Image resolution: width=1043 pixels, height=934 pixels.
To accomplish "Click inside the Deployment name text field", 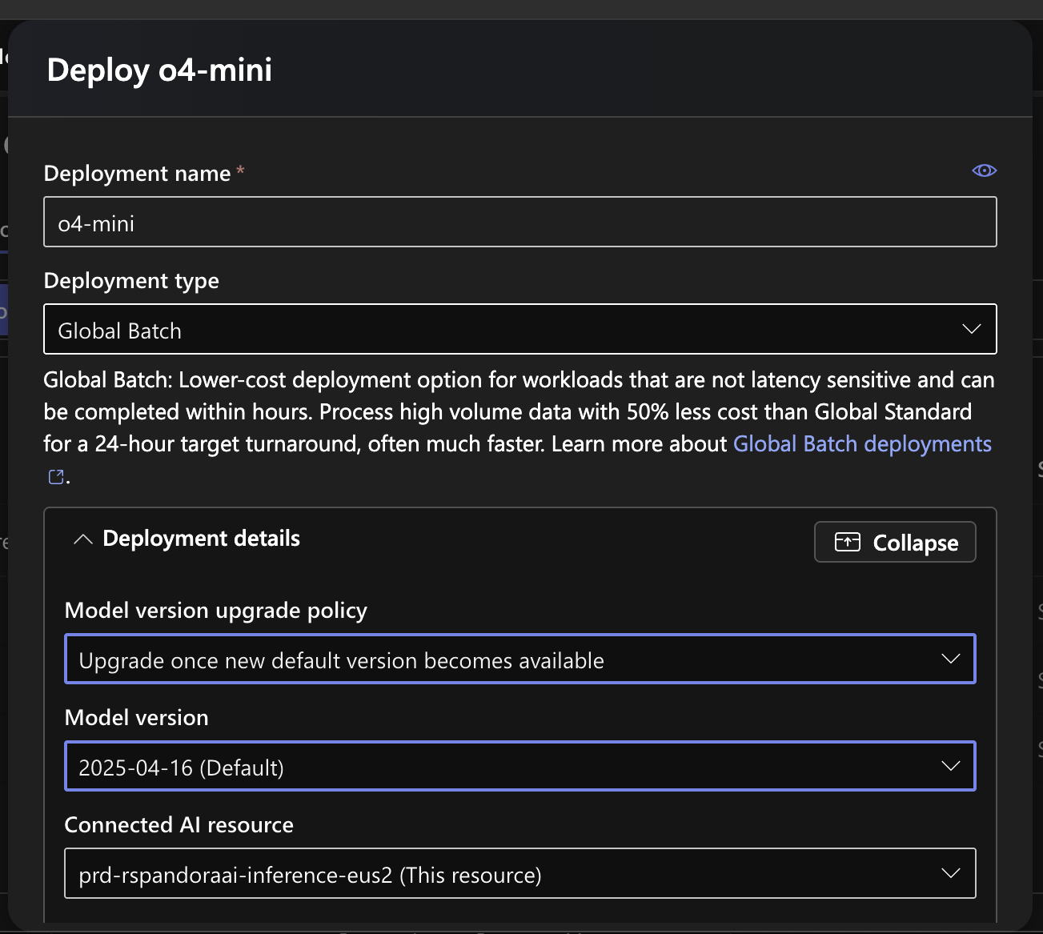I will coord(520,222).
